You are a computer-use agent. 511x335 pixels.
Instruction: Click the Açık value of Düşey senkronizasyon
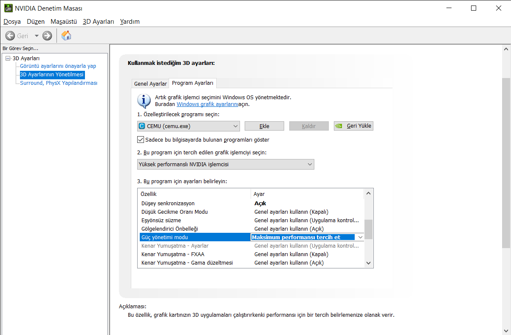pyautogui.click(x=260, y=203)
